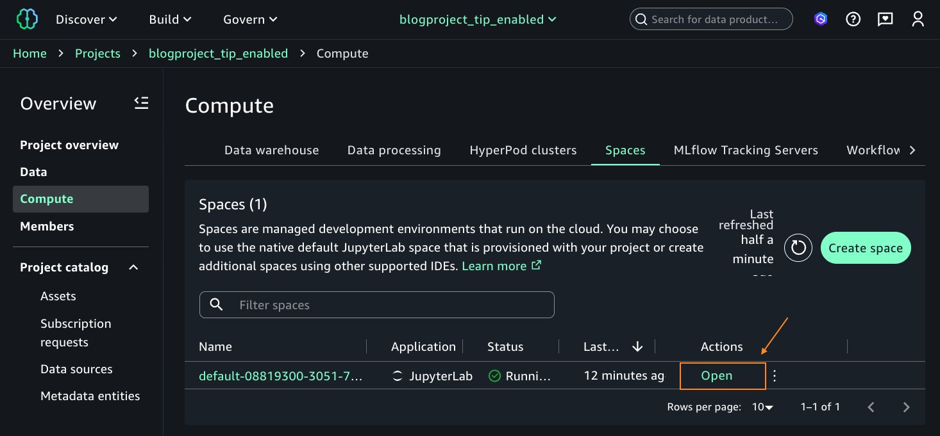Refresh the spaces list
The width and height of the screenshot is (940, 436).
[798, 248]
